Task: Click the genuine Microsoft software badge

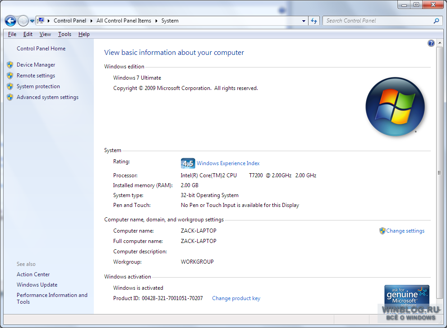Action: tap(407, 297)
